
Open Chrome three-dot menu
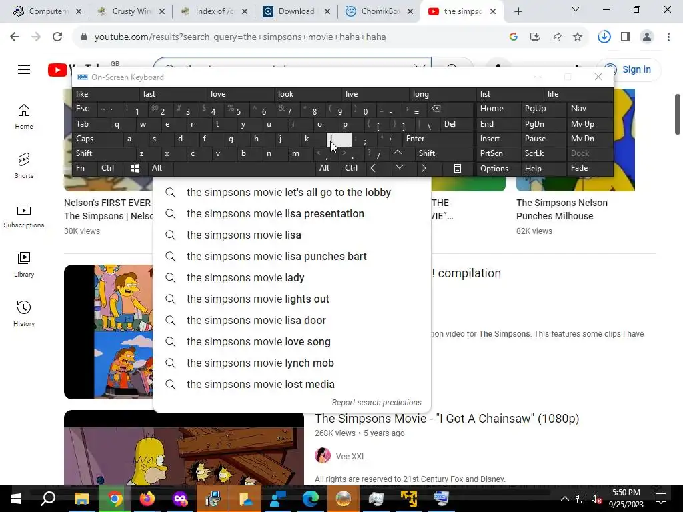[668, 37]
